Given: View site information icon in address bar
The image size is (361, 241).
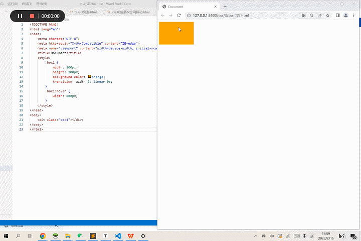Looking at the screenshot, I should [189, 16].
